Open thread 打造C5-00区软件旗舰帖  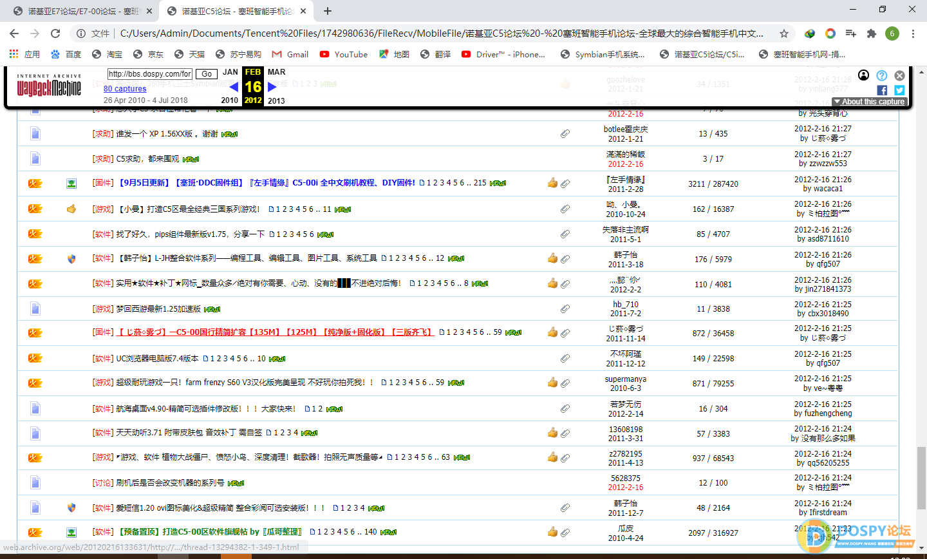[x=211, y=532]
